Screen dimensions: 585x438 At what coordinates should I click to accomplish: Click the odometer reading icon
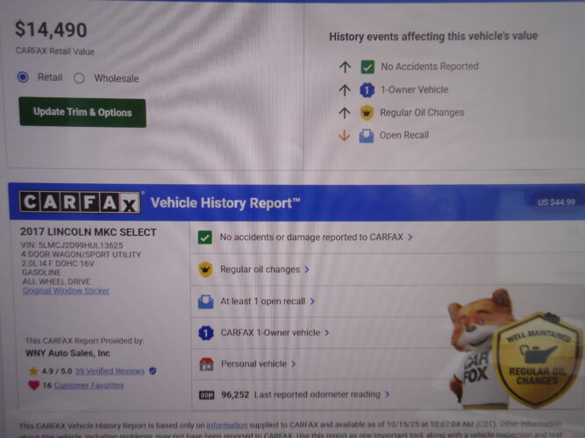pyautogui.click(x=207, y=395)
